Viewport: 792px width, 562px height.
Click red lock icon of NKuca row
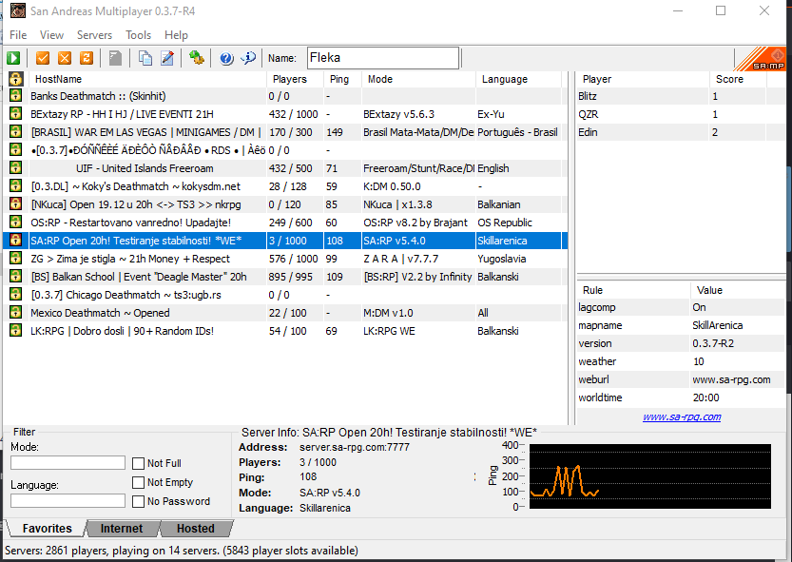[x=15, y=203]
